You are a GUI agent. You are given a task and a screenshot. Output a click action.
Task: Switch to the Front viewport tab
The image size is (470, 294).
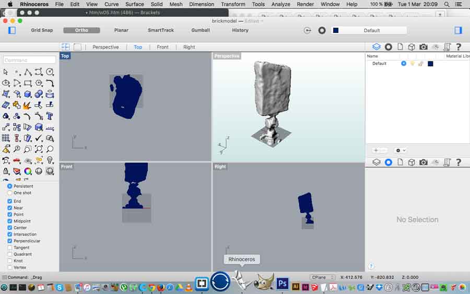click(162, 47)
